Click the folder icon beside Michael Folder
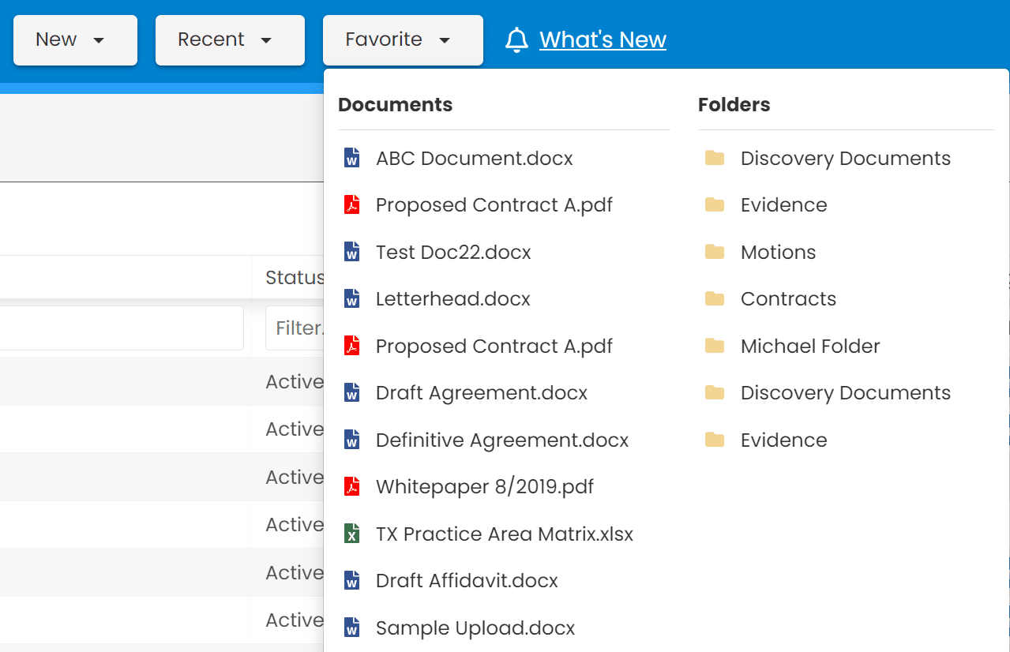This screenshot has height=652, width=1010. point(715,346)
